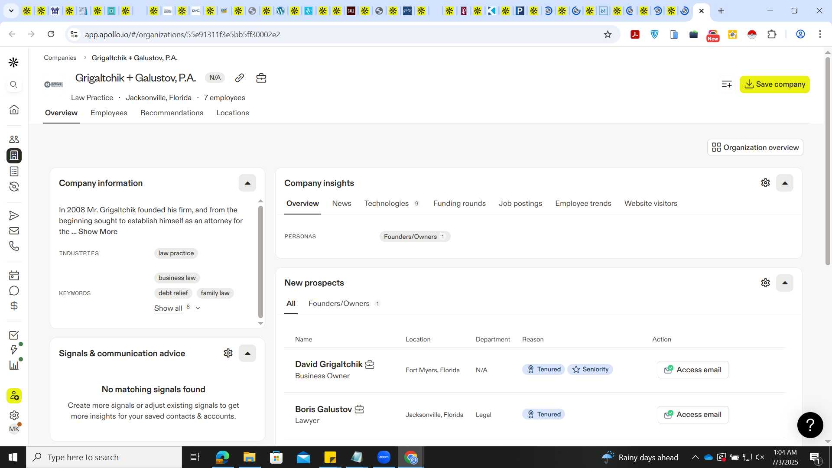Collapse the Company information panel
Image resolution: width=832 pixels, height=468 pixels.
pos(247,183)
